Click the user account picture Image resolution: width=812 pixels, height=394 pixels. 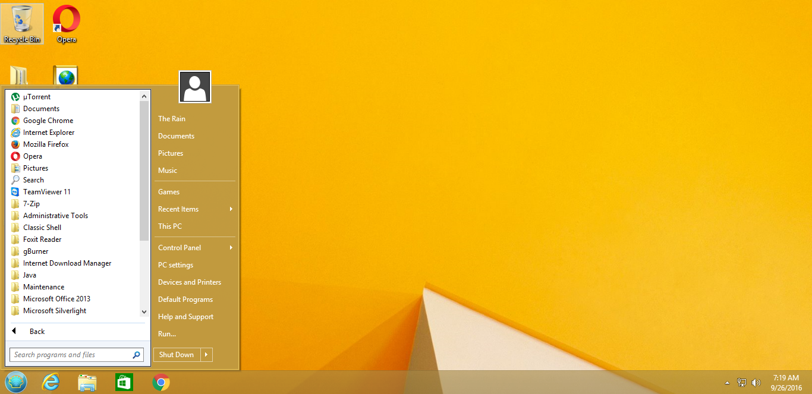(195, 87)
